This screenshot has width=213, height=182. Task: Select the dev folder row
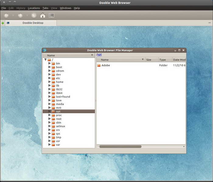coord(69,75)
